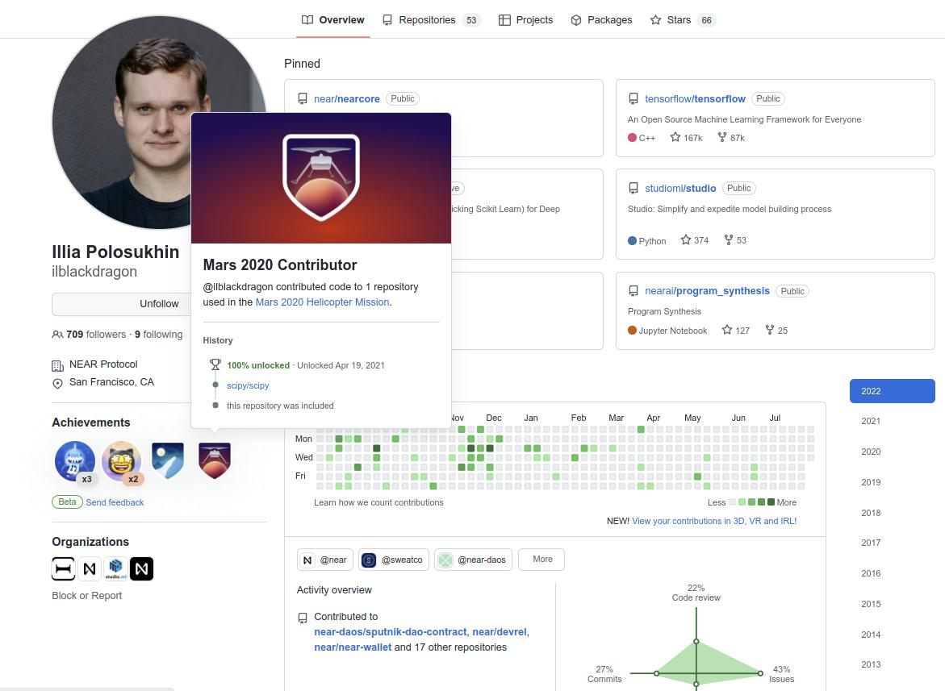This screenshot has width=945, height=691.
Task: Click the repository icon beside studioml/studio
Action: [633, 189]
